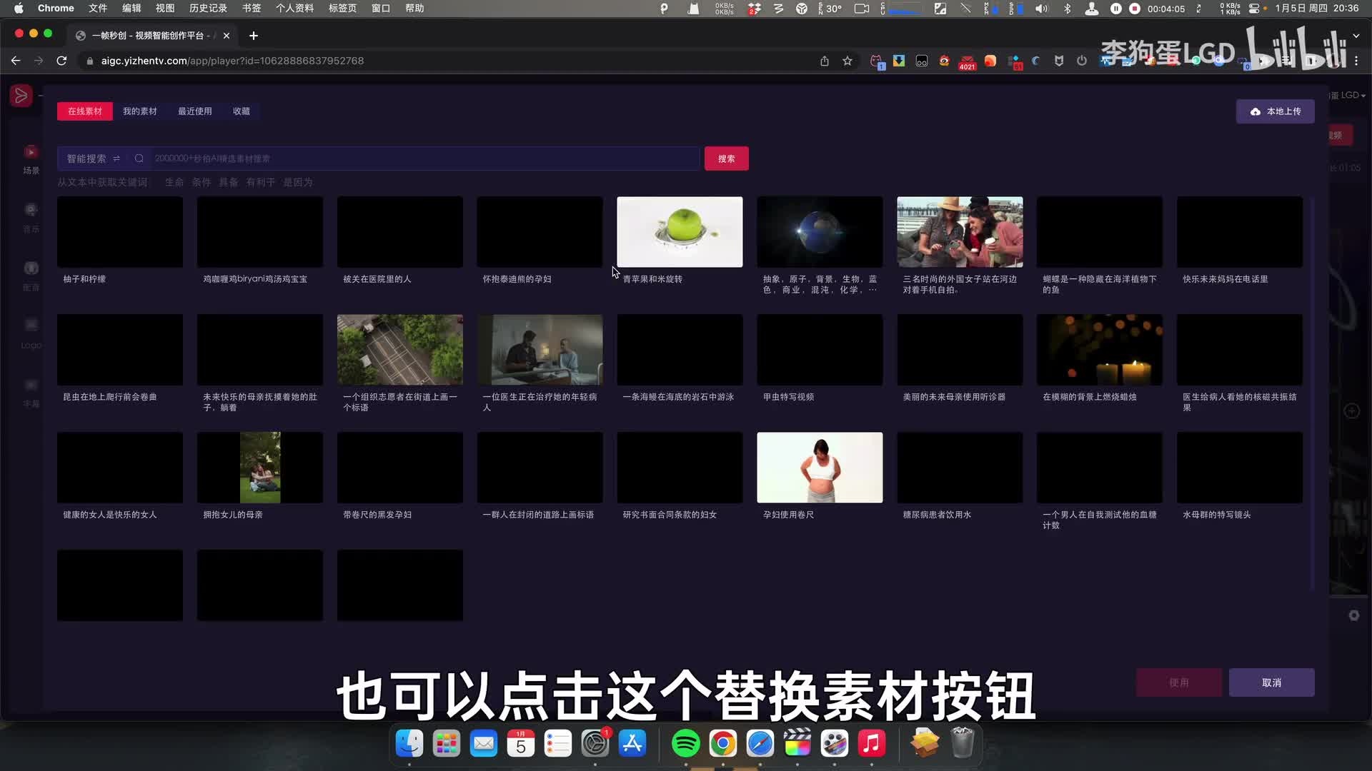Select the green apple 青苹果和米旋转 thumbnail
Viewport: 1372px width, 771px height.
(680, 232)
